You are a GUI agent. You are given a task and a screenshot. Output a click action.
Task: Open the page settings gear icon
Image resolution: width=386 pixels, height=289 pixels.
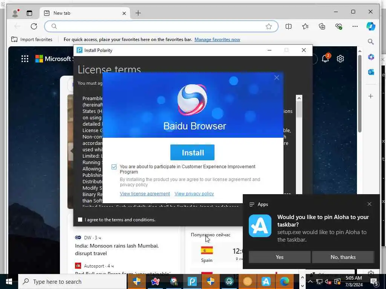pyautogui.click(x=340, y=59)
